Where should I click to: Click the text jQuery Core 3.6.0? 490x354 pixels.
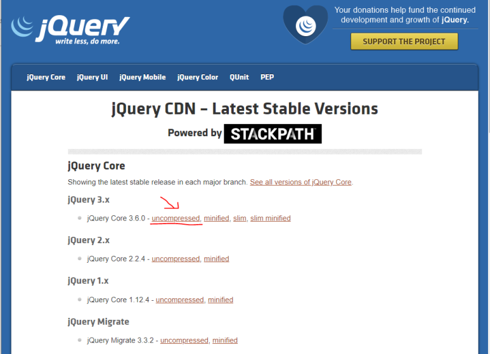pyautogui.click(x=116, y=218)
